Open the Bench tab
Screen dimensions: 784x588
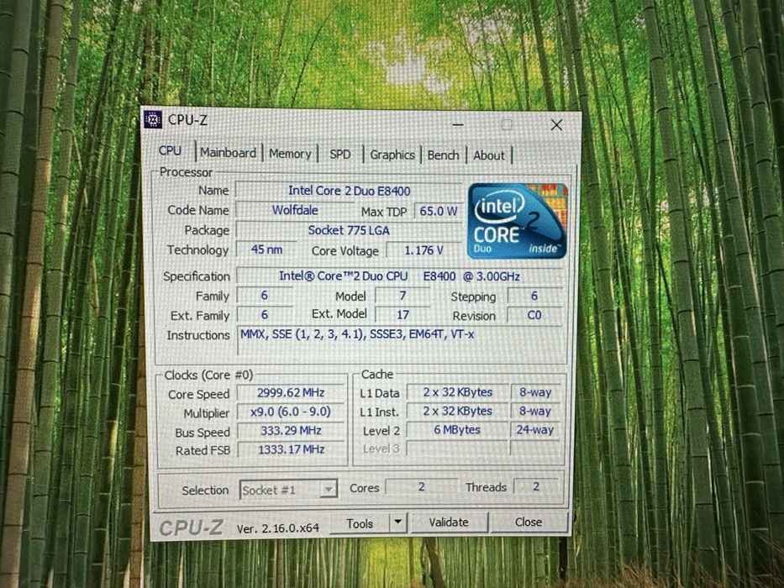tap(443, 155)
